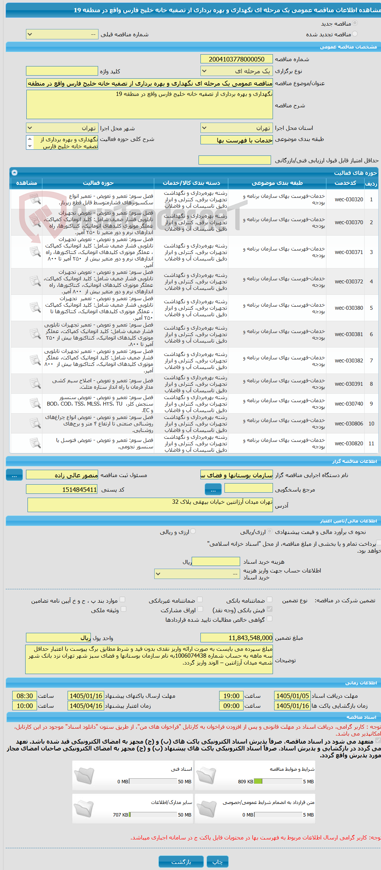Step up the شرح کلی حوزه فعالیت list
The height and width of the screenshot is (870, 381).
[30, 139]
